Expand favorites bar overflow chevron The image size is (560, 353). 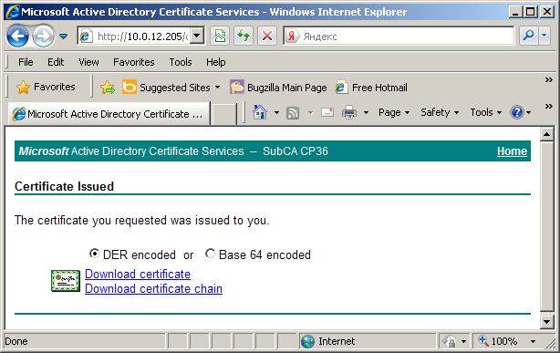(548, 80)
